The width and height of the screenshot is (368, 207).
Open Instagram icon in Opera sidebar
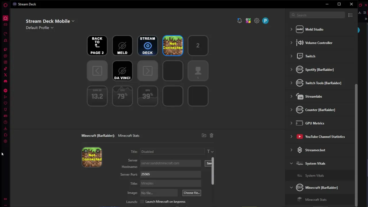click(5, 62)
